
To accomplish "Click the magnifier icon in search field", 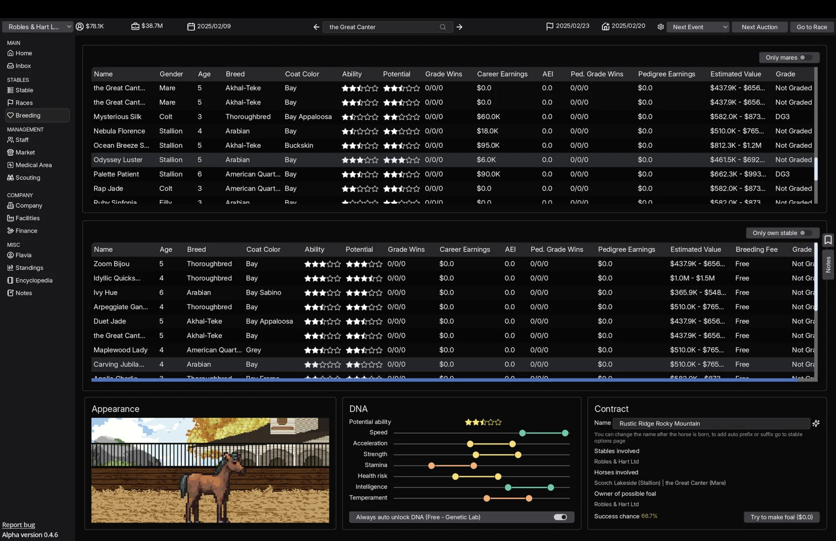I will coord(443,27).
